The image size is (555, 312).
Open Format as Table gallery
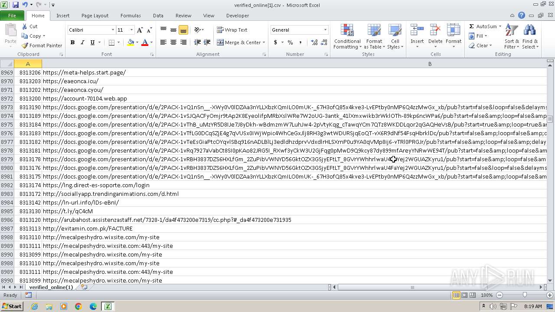coord(374,37)
